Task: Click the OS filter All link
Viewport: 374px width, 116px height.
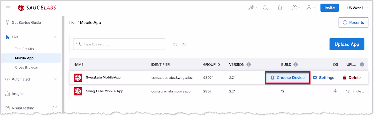Action: pos(184,44)
